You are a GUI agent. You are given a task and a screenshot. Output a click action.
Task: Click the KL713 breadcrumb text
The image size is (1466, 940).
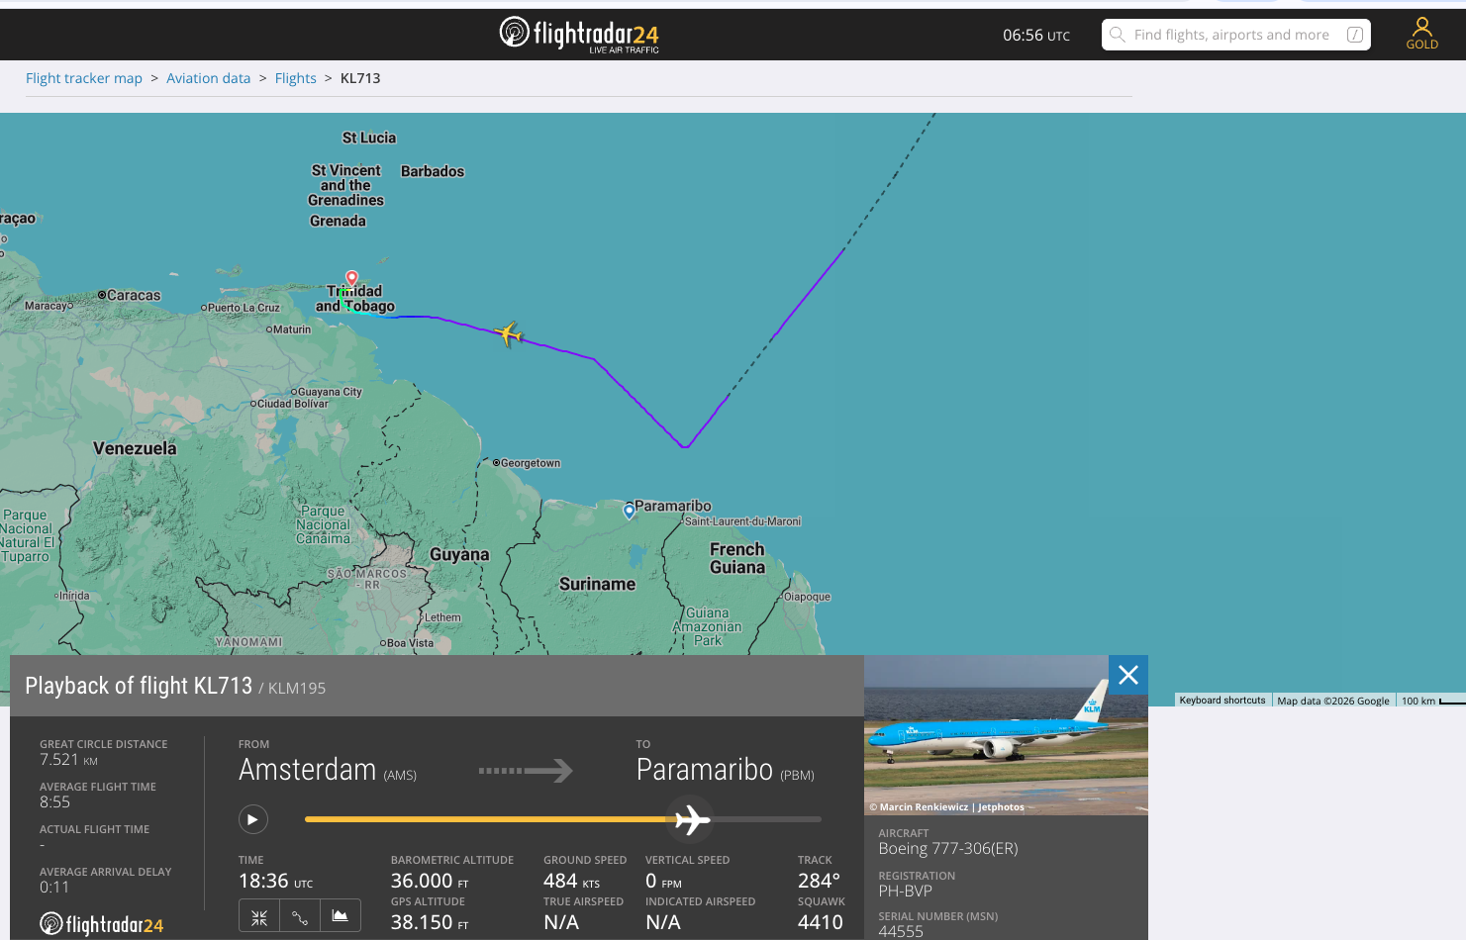tap(360, 78)
